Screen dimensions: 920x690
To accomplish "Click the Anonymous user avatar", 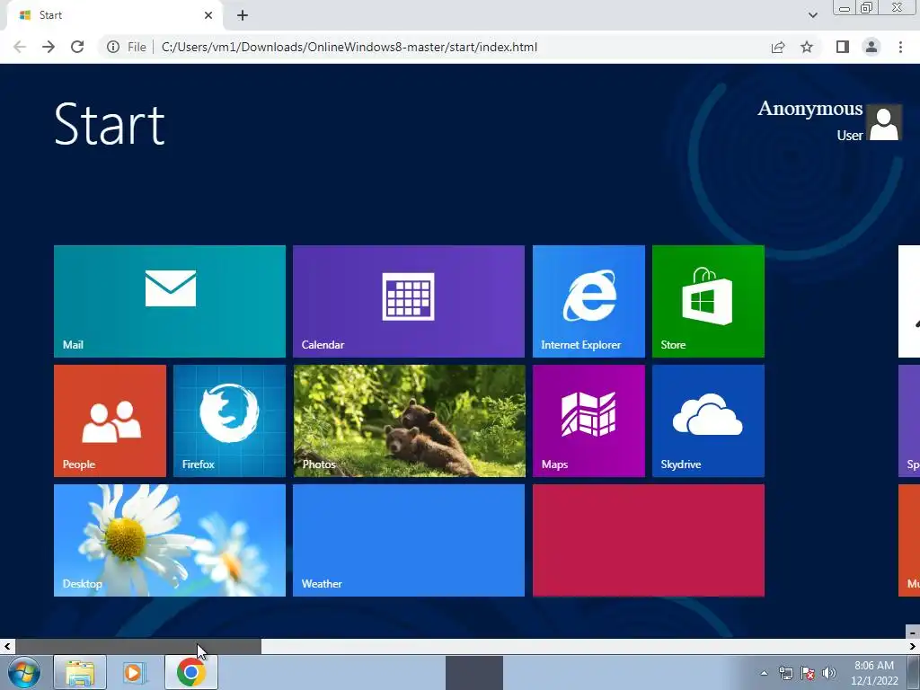I will [884, 122].
